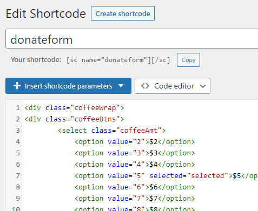This screenshot has width=258, height=211.
Task: Click line number 1 in gutter
Action: coord(18,108)
